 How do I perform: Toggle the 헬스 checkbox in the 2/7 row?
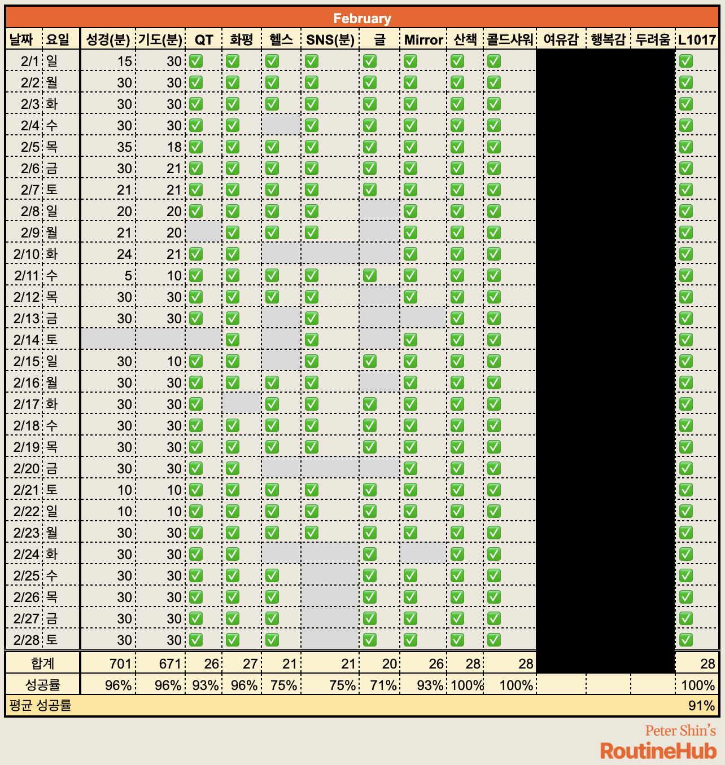pos(272,190)
